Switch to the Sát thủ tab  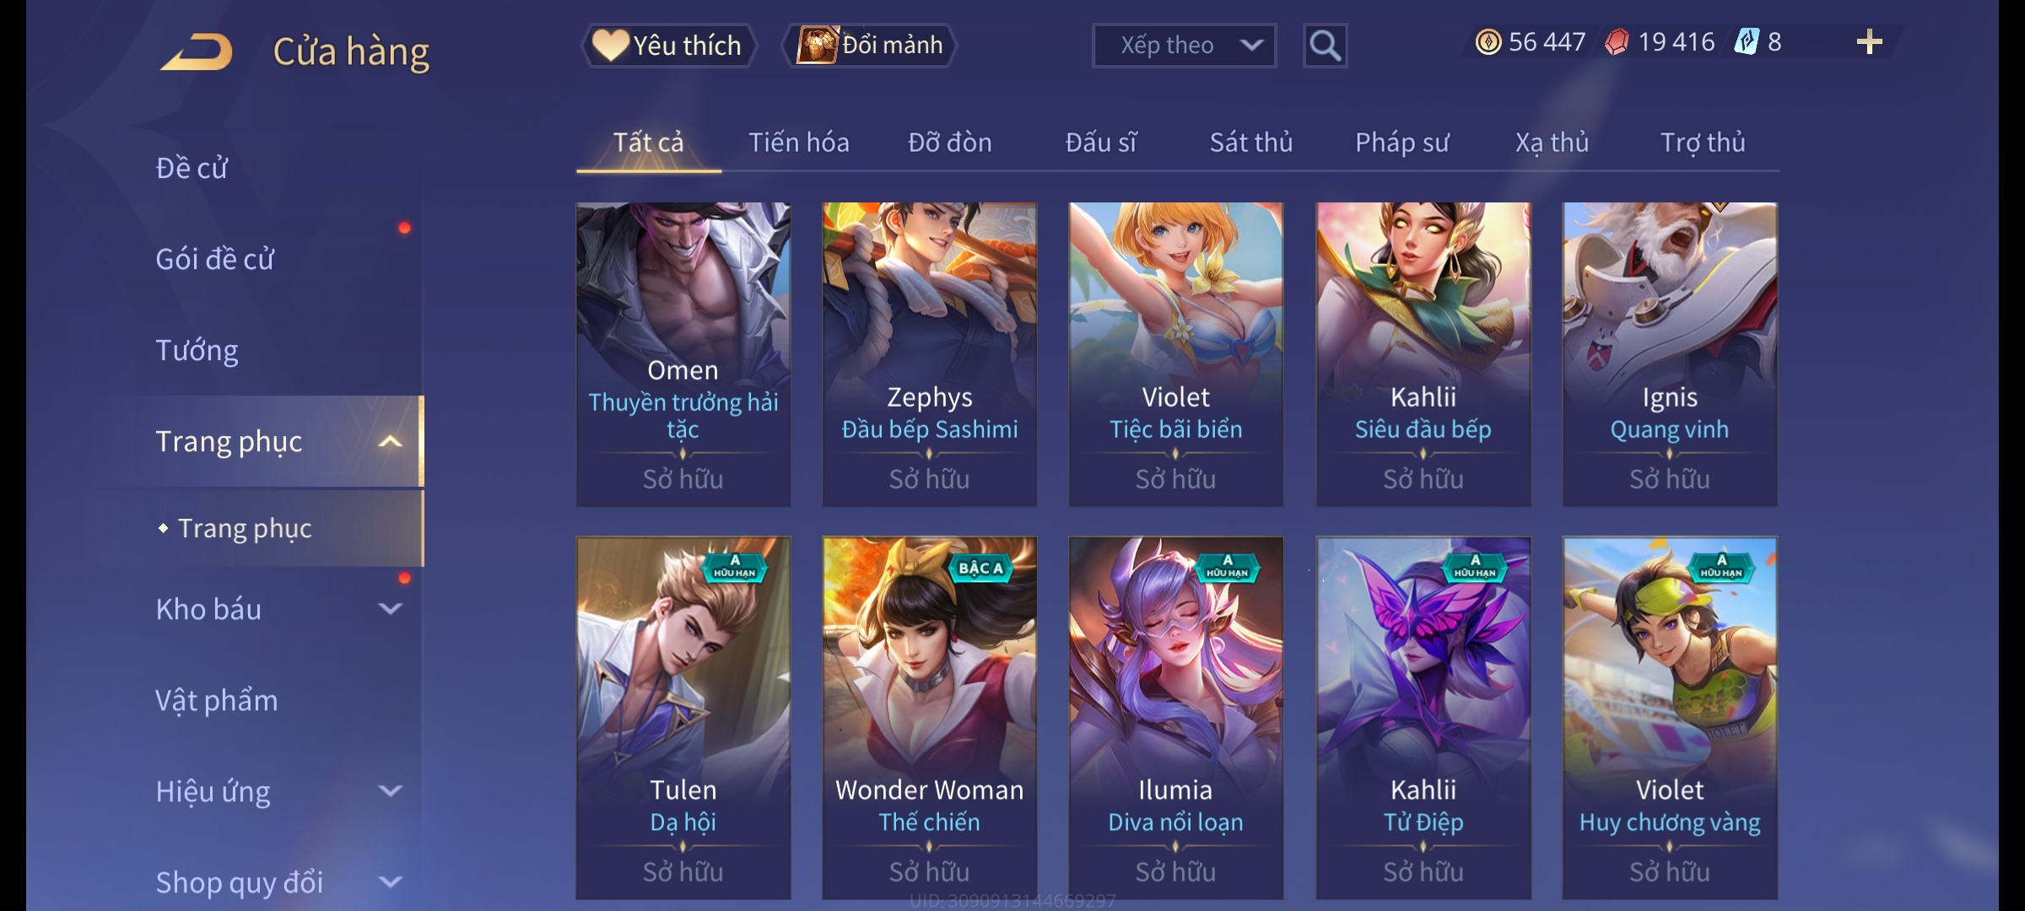pyautogui.click(x=1250, y=143)
